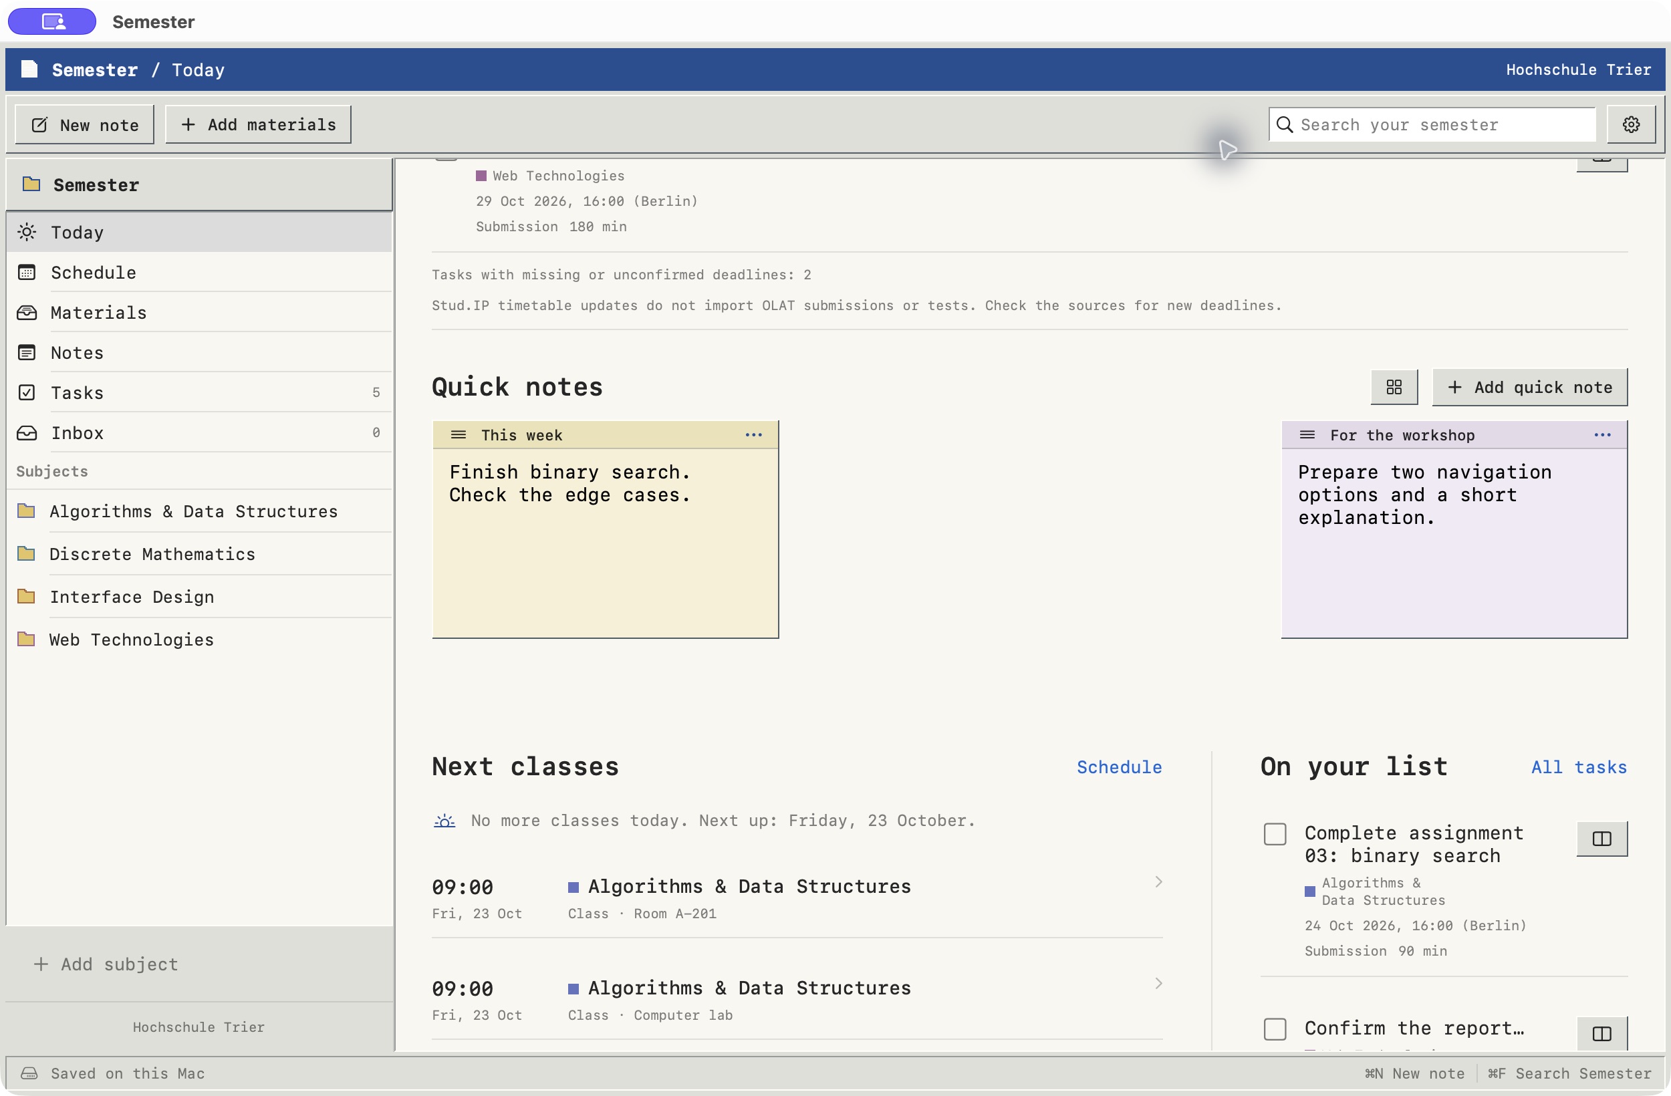
Task: Click the ⌘N New note shortcut hint
Action: click(x=1414, y=1073)
